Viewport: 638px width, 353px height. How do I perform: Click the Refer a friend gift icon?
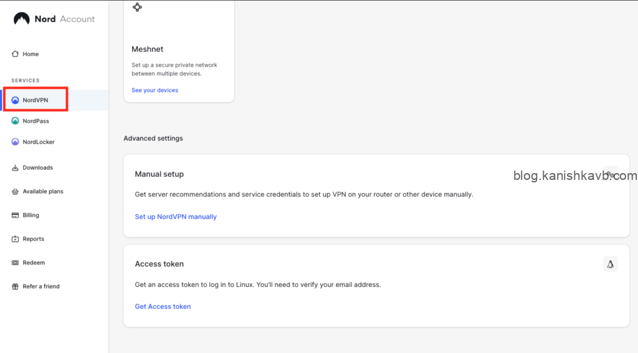[16, 286]
